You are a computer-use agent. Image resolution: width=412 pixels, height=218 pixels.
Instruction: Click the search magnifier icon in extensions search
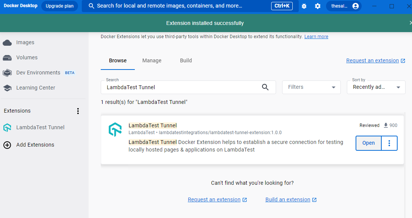[265, 87]
